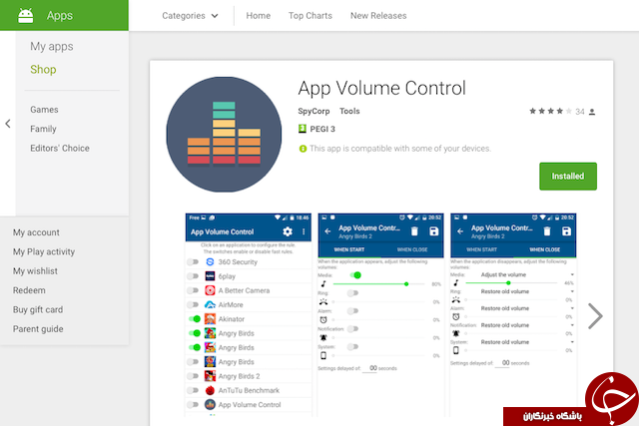Click the PEGI 3 rating badge
Viewport: 639px width, 426px height.
tap(302, 129)
